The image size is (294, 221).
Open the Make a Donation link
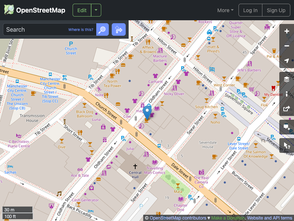(228, 218)
